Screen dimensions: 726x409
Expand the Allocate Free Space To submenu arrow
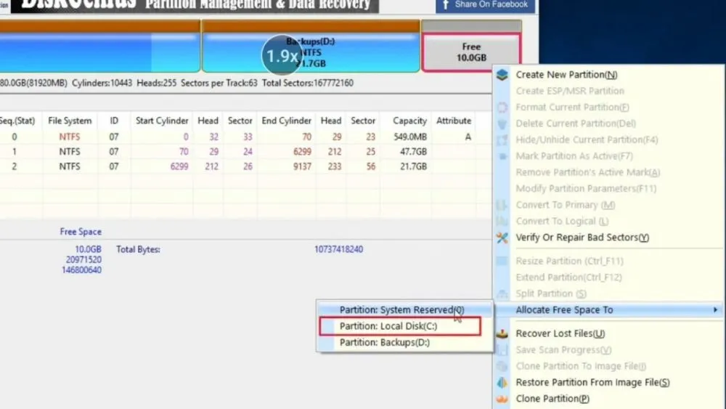pos(715,310)
